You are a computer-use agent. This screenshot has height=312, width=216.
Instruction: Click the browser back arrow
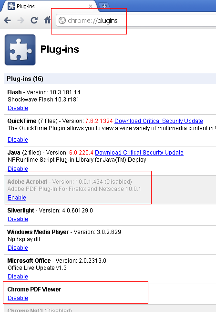pos(8,20)
